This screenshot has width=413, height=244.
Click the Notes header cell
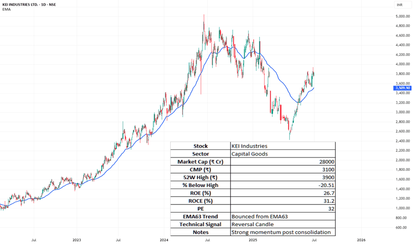(x=200, y=232)
